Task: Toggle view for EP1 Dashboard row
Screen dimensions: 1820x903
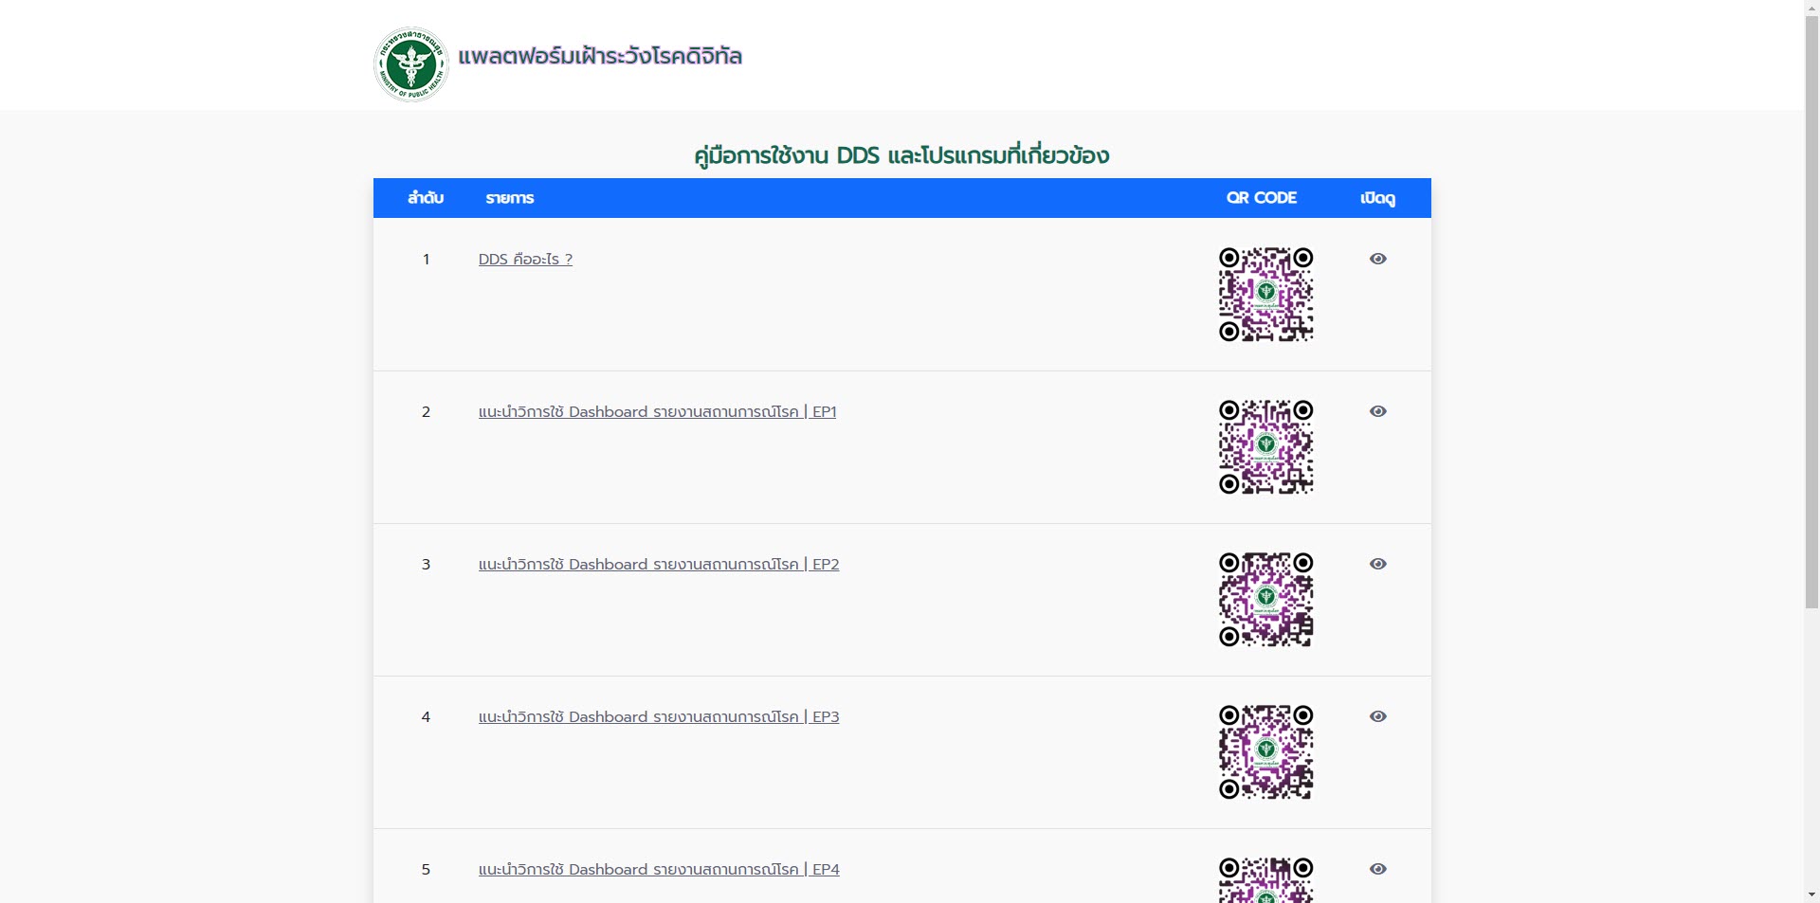Action: (1378, 411)
